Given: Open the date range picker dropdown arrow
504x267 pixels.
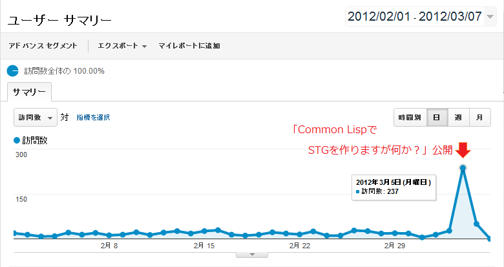Looking at the screenshot, I should pos(490,17).
